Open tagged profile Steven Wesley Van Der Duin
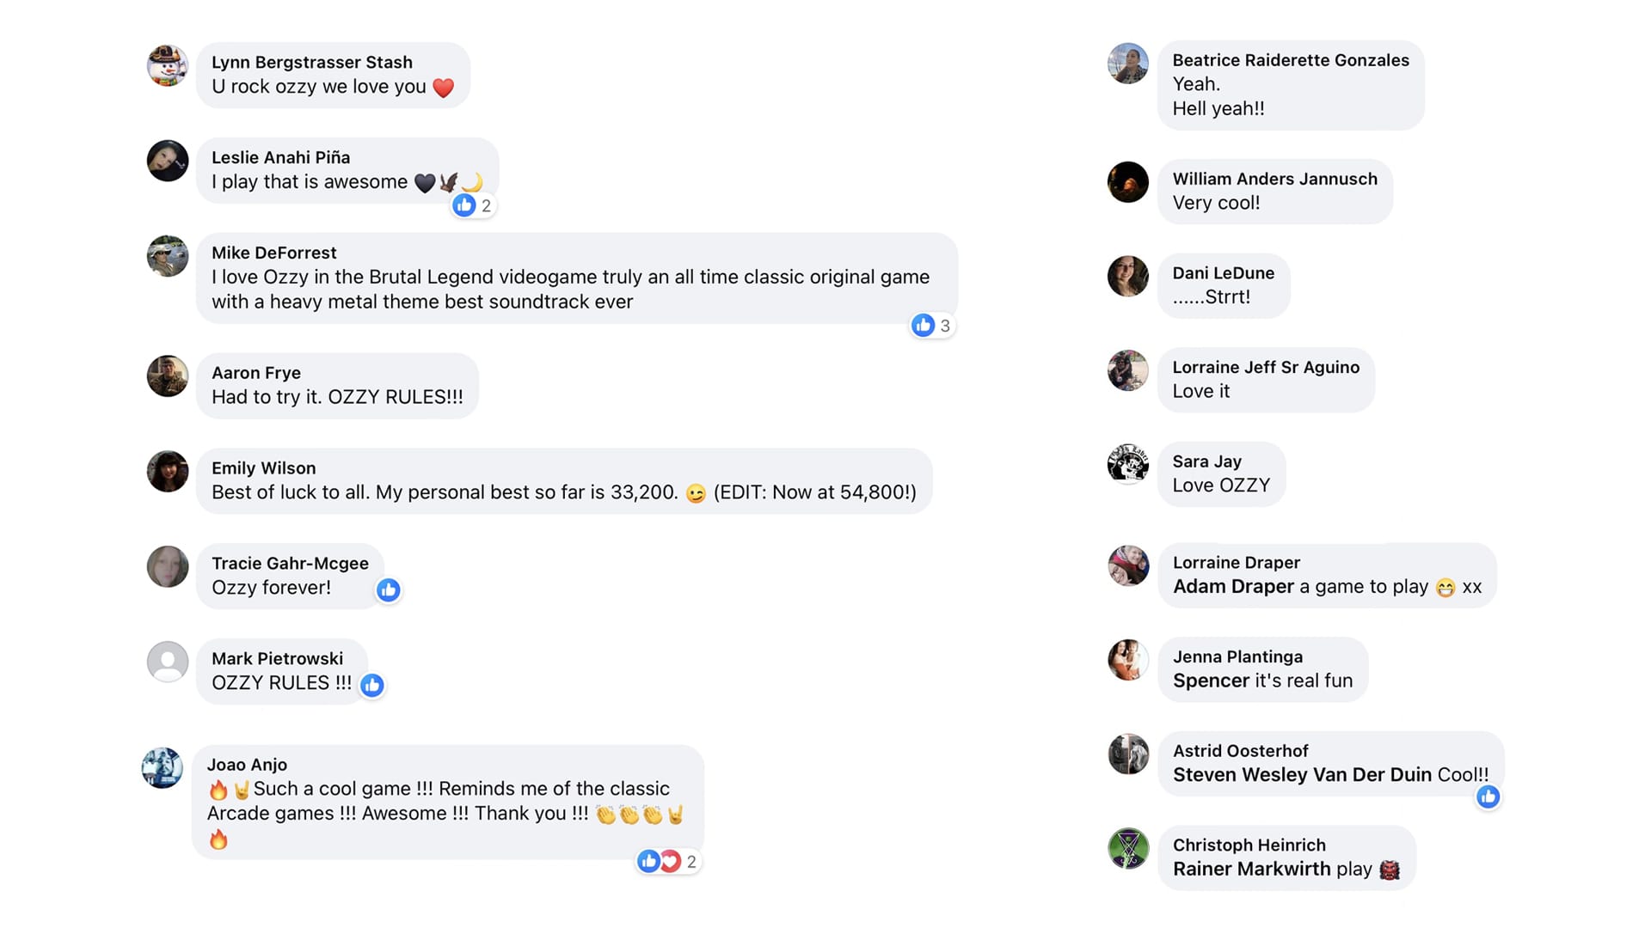 (1302, 775)
